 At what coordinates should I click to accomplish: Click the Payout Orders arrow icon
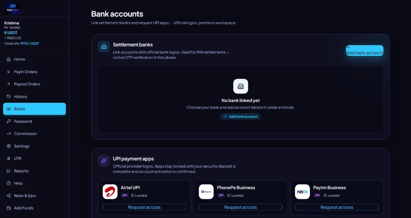9,84
